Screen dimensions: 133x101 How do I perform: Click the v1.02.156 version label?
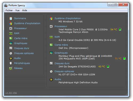[11, 93]
